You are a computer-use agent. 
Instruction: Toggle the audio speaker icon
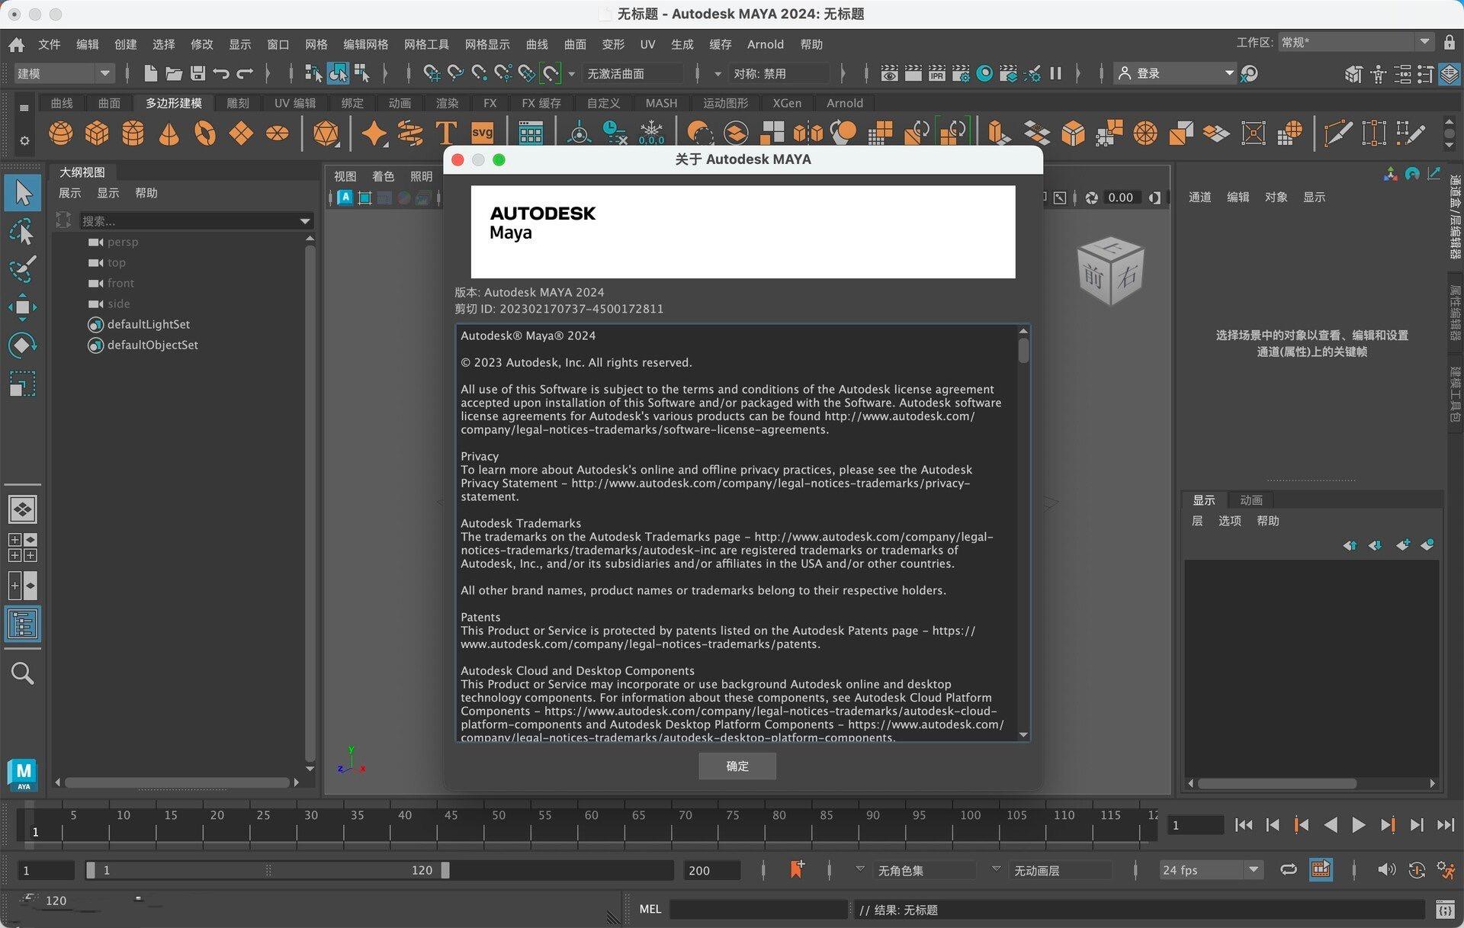pos(1386,870)
